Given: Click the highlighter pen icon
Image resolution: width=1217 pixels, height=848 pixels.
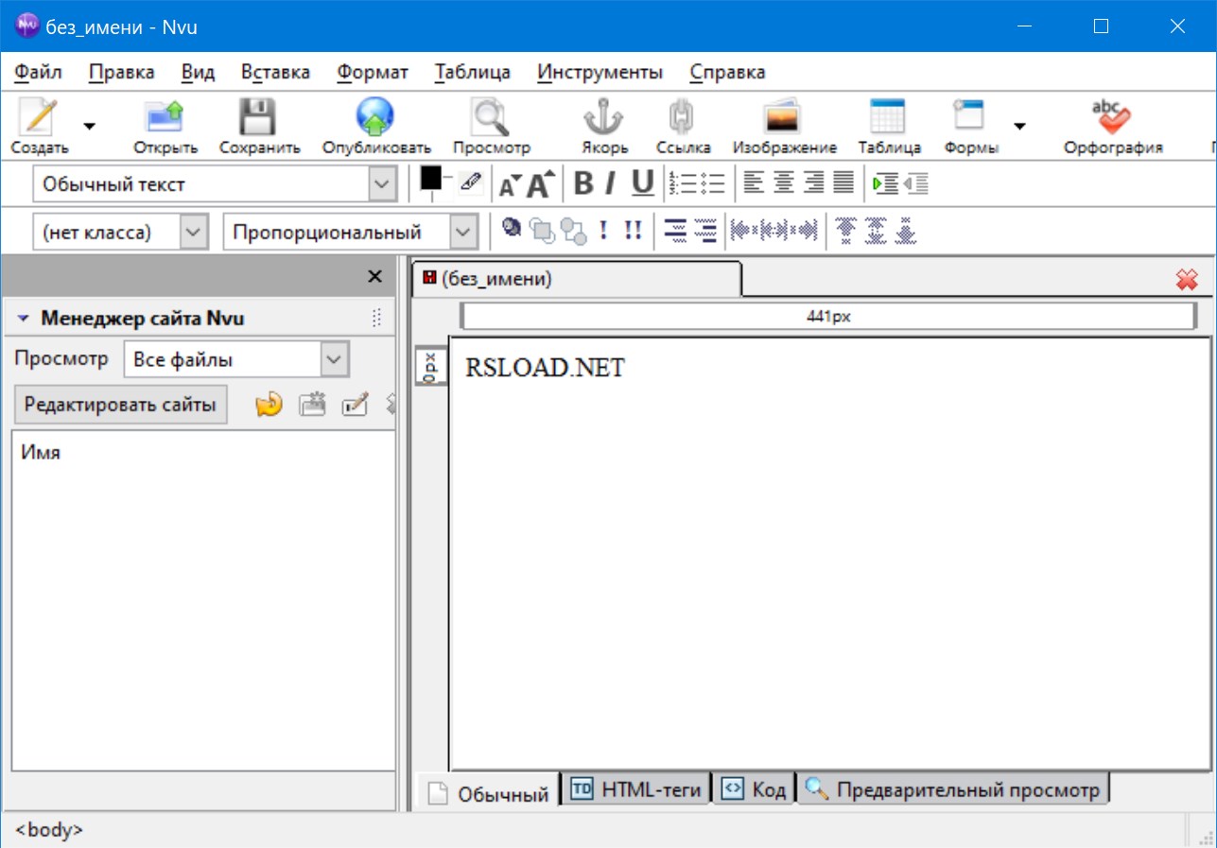Looking at the screenshot, I should [471, 182].
